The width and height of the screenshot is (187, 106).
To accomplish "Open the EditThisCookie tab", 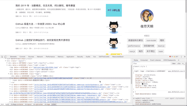I will pyautogui.click(x=104, y=57).
